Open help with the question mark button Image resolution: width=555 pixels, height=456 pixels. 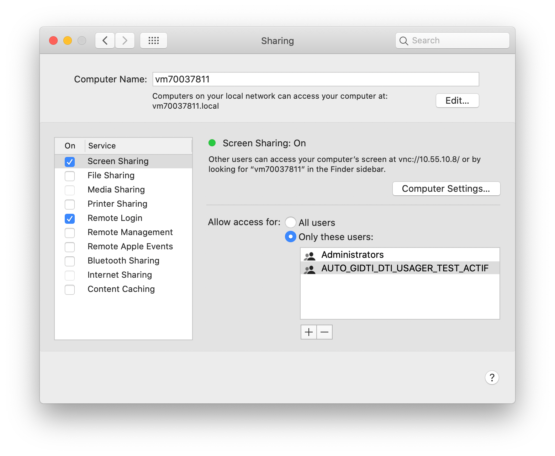492,378
